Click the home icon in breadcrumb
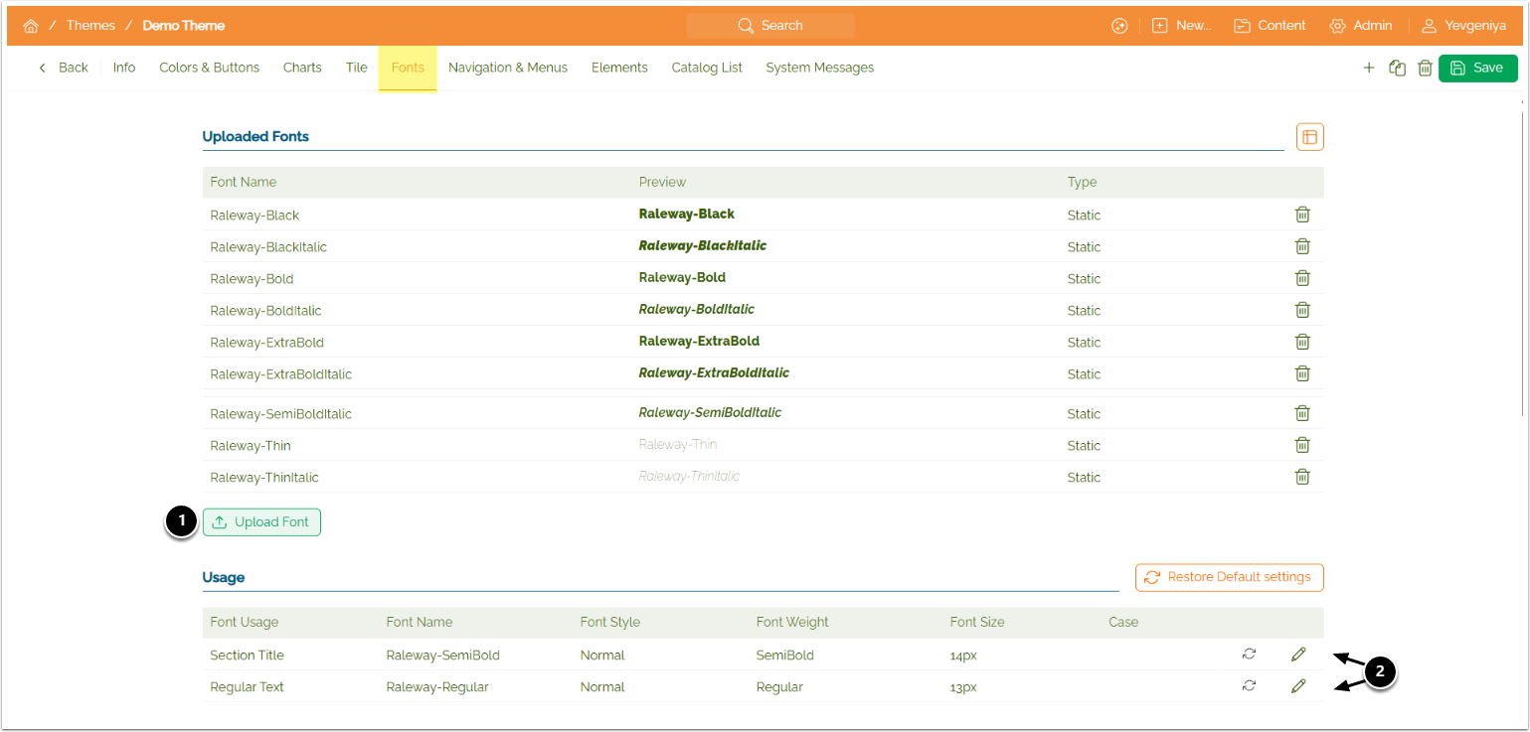 pyautogui.click(x=31, y=26)
